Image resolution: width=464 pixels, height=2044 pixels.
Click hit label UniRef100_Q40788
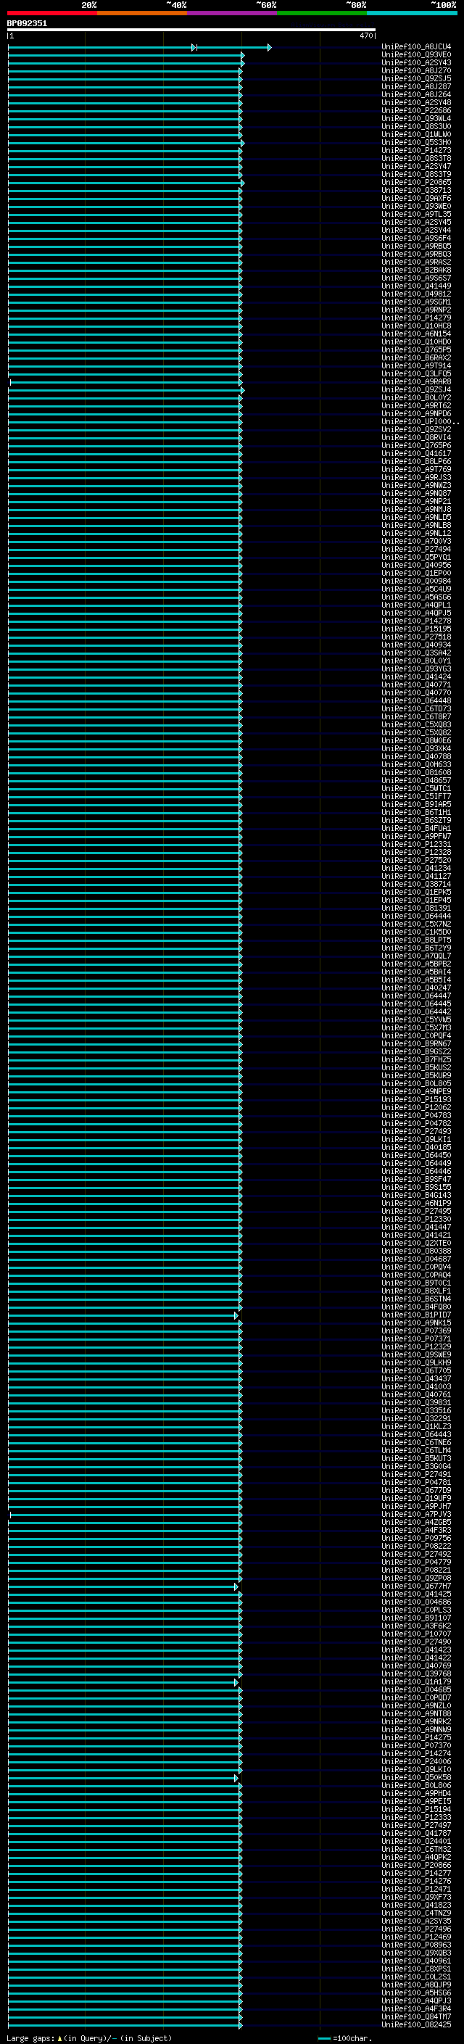click(x=415, y=756)
